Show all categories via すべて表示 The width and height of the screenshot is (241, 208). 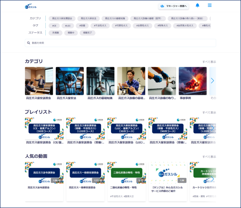[209, 62]
